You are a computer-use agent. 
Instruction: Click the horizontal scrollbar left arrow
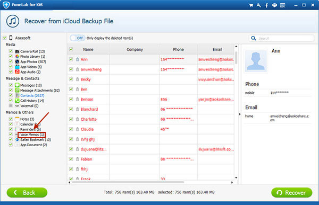[69, 182]
